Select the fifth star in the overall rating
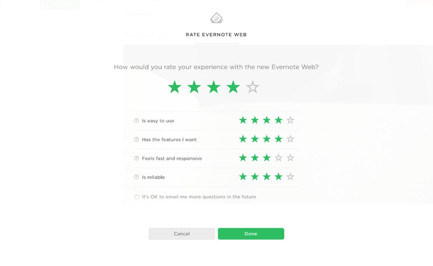The width and height of the screenshot is (433, 266). coord(253,87)
